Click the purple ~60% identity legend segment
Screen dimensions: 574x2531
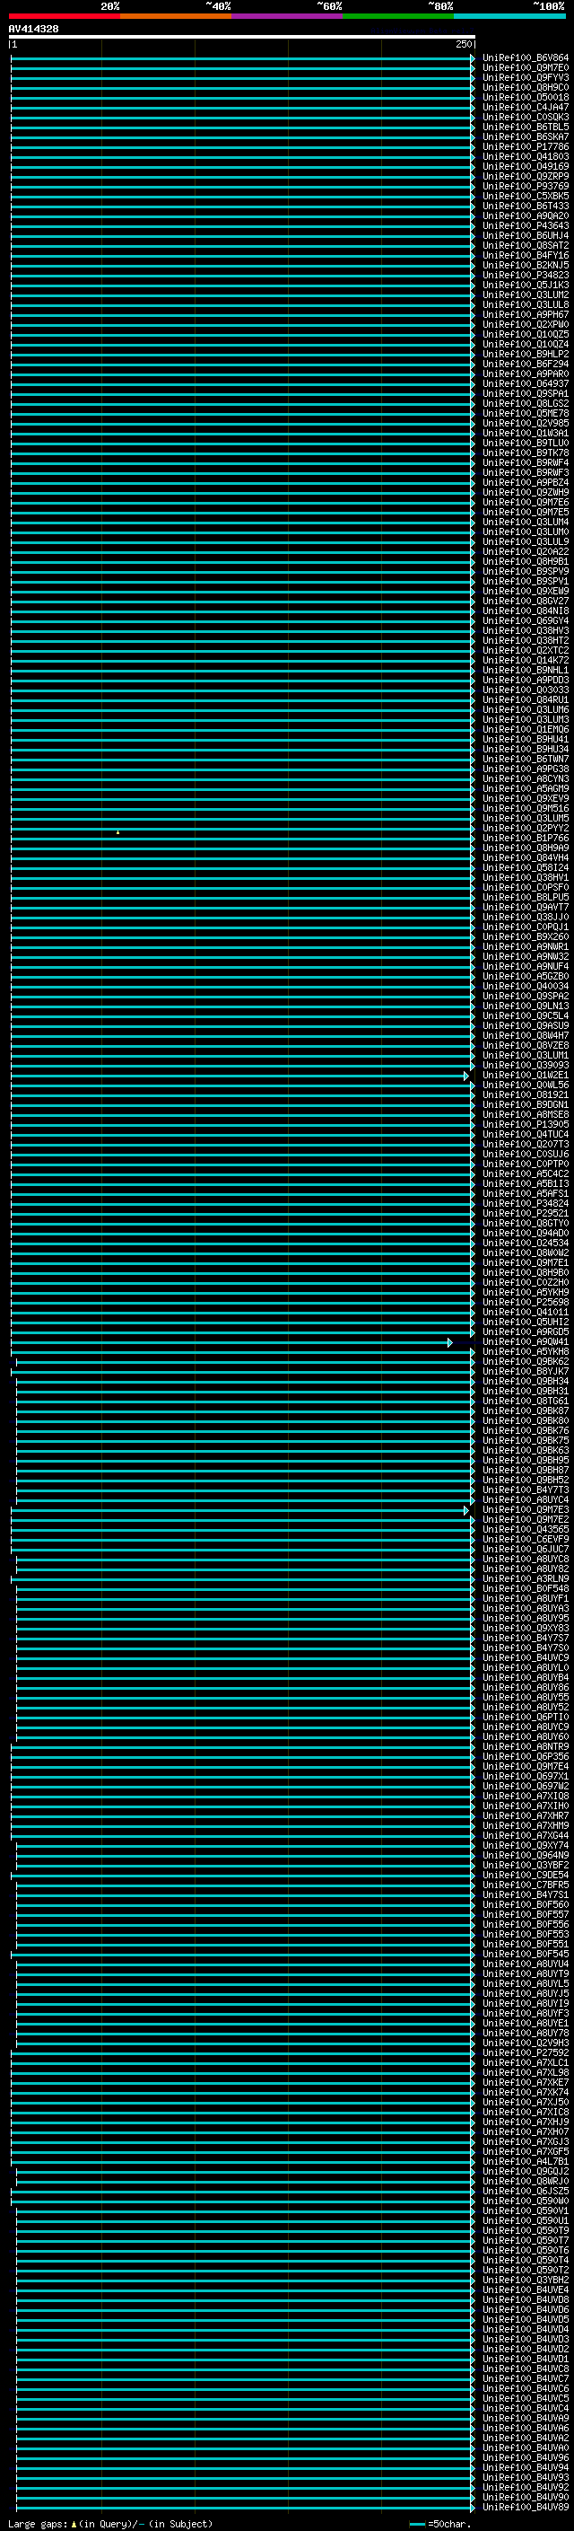(286, 16)
